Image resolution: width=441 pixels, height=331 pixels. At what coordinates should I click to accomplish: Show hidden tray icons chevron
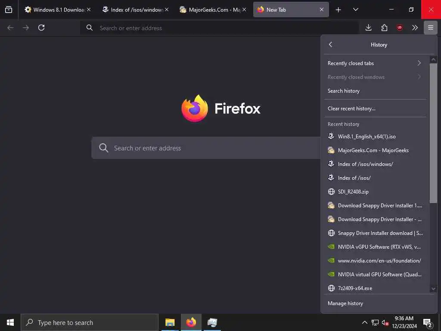point(364,322)
